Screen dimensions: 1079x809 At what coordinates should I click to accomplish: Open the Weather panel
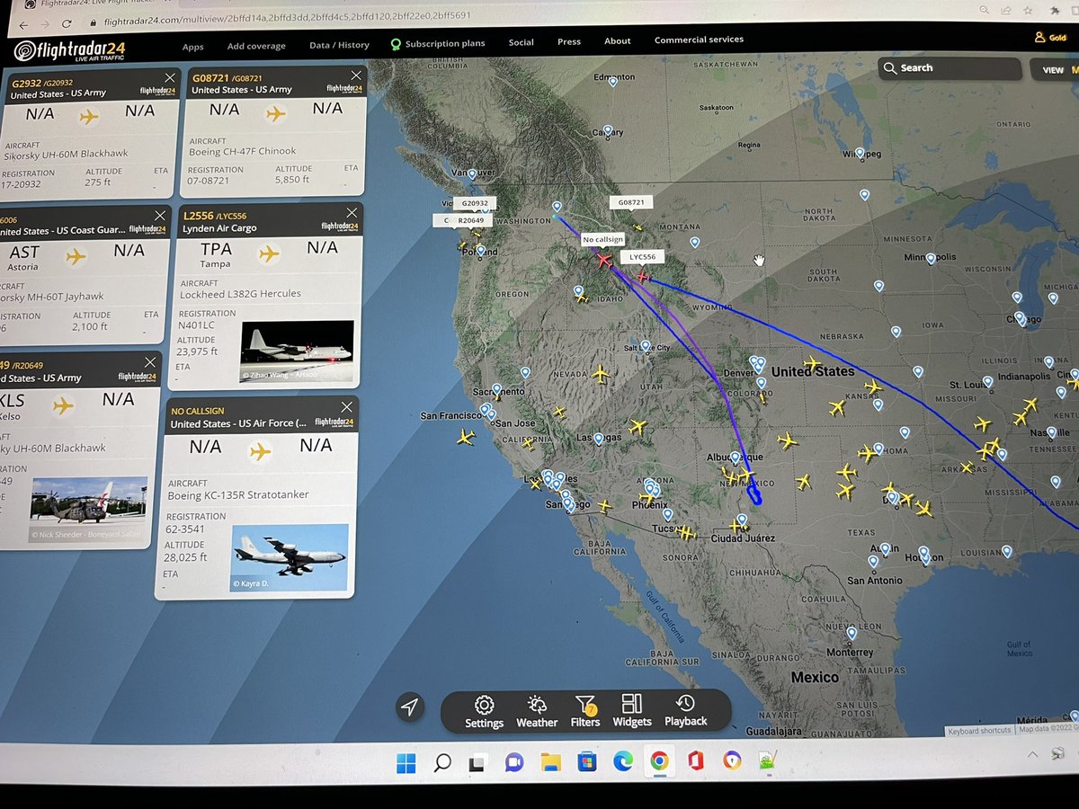[x=537, y=711]
